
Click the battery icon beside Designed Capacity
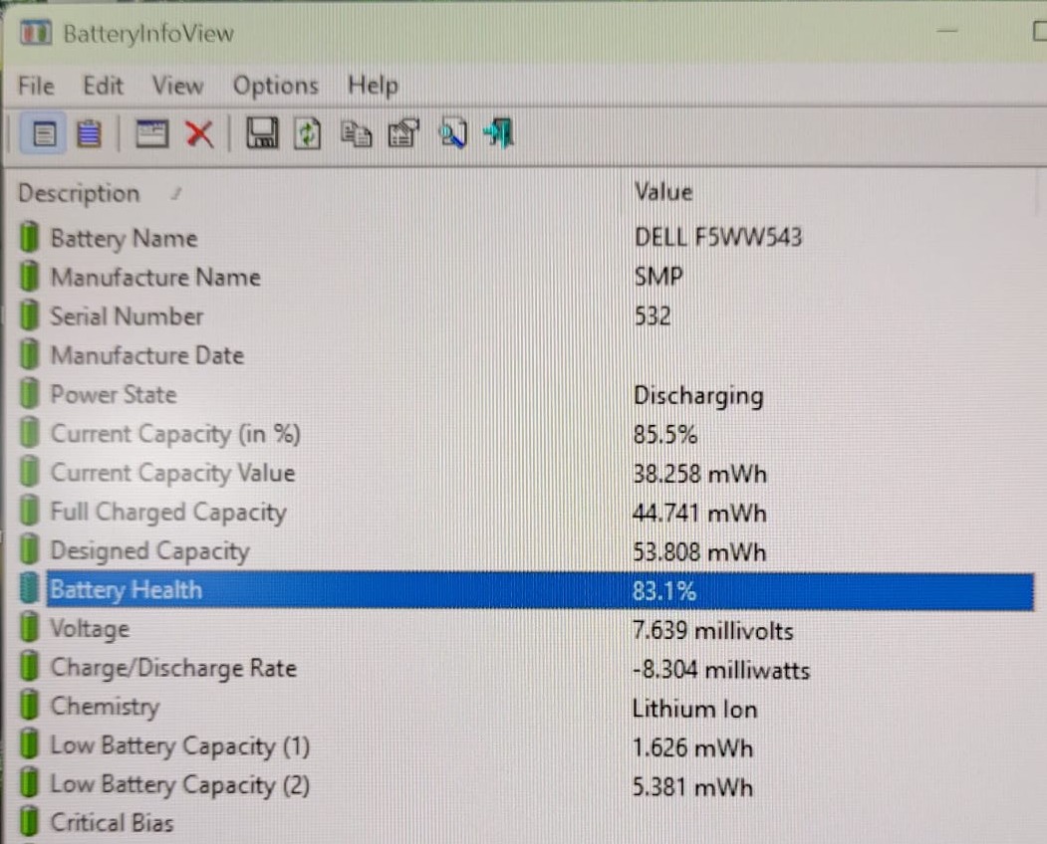[29, 549]
